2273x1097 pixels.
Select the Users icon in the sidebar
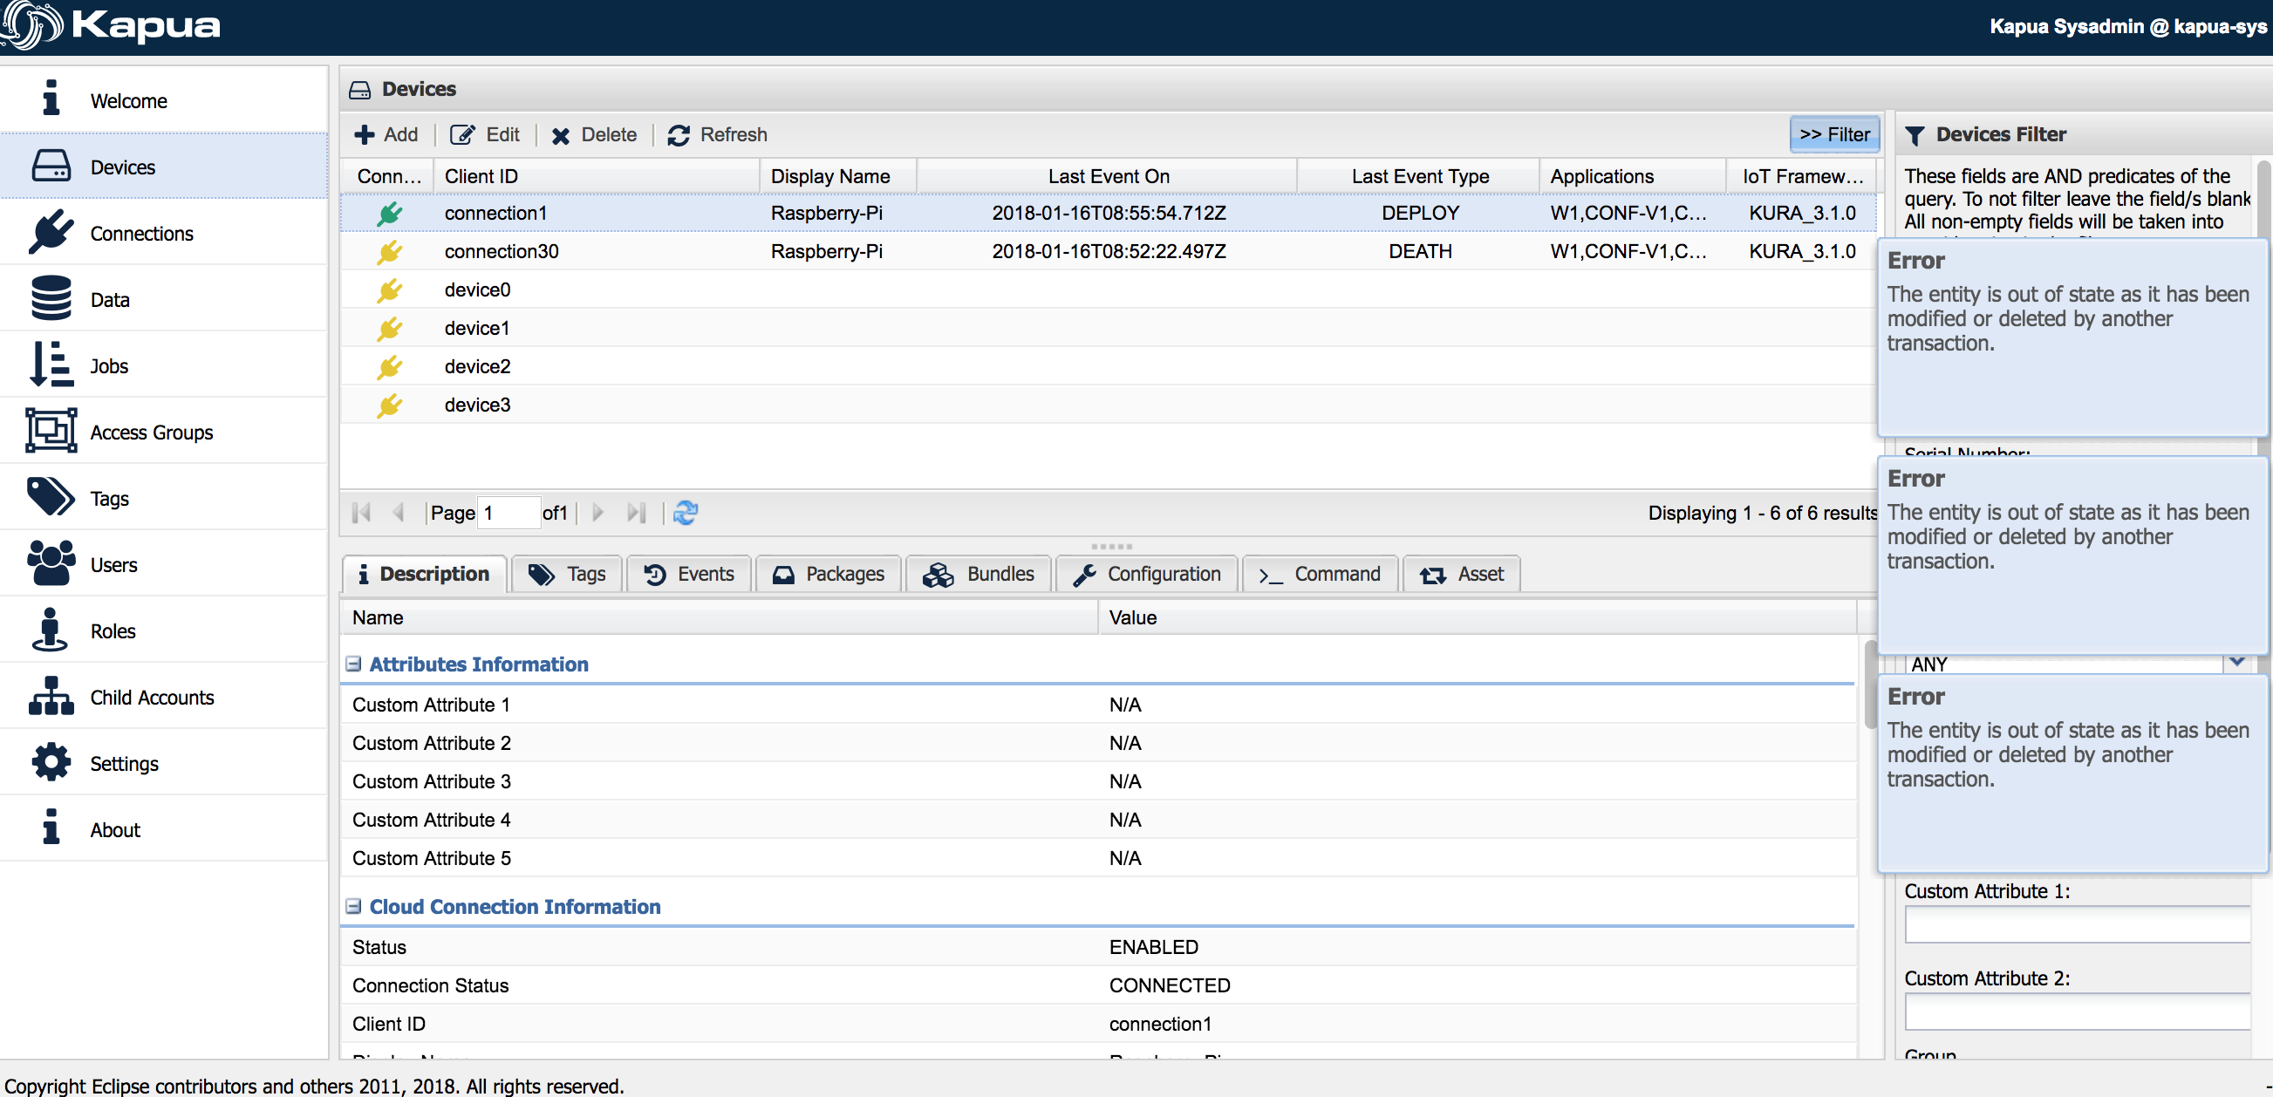[51, 563]
